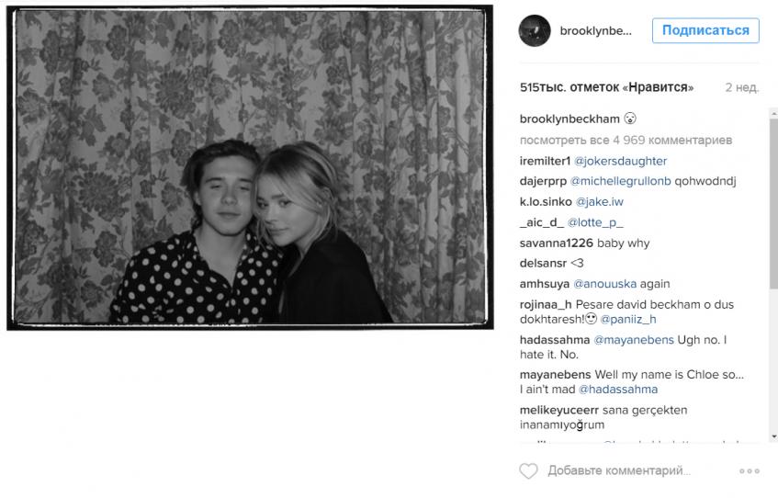Open the three-dot more options menu
778x498 pixels.
coord(750,470)
